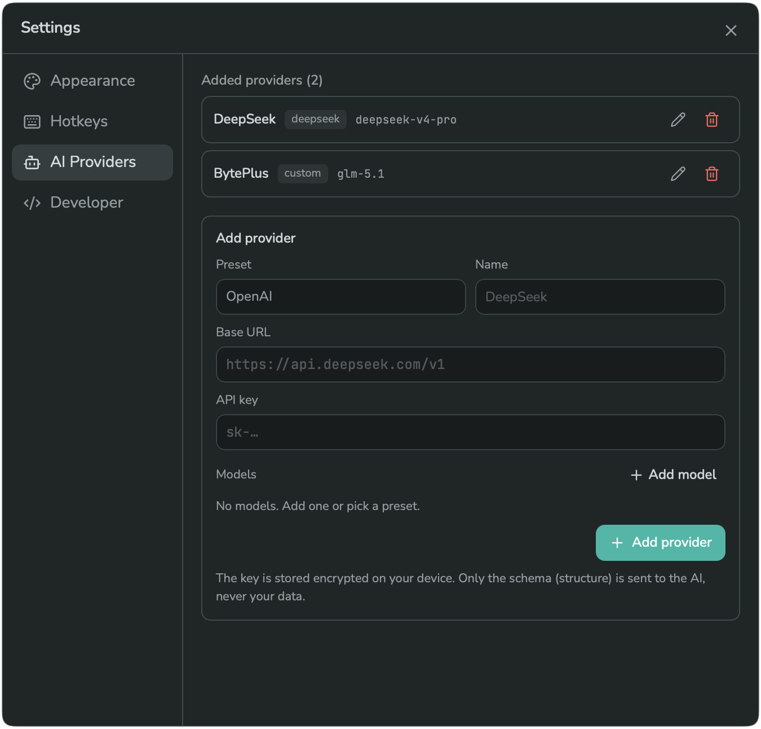Focus the API key input field
The width and height of the screenshot is (761, 729).
click(x=471, y=432)
